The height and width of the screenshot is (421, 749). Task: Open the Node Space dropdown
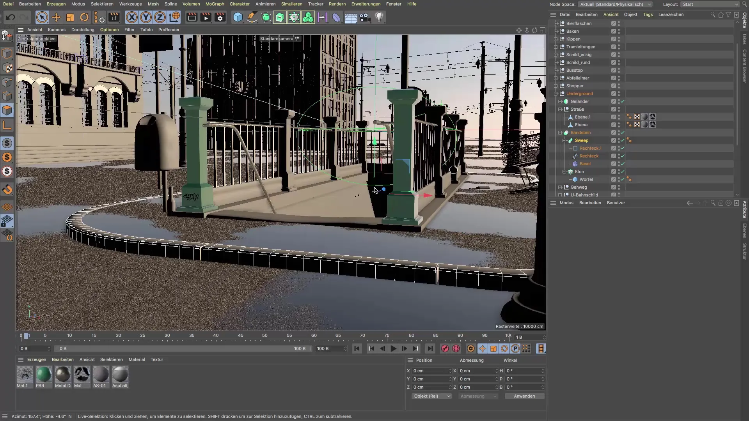click(x=615, y=4)
